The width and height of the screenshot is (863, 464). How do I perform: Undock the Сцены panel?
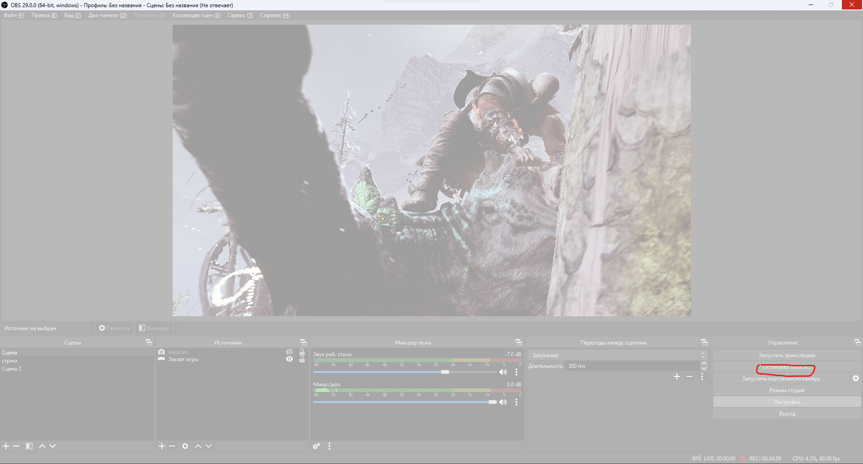[149, 342]
